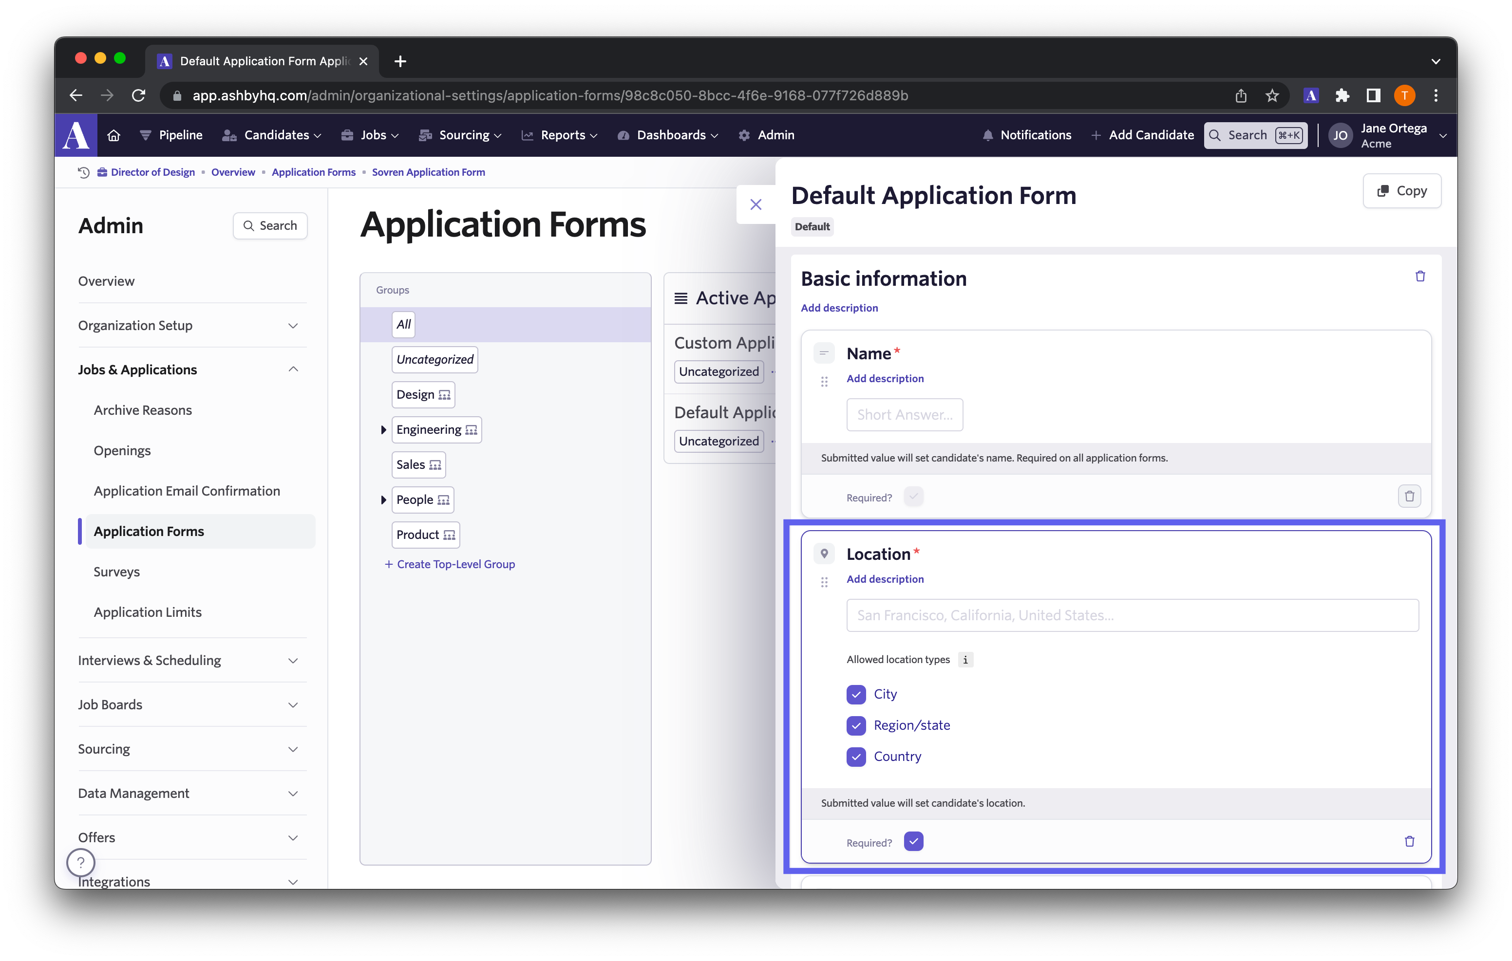Uncheck the Region/state checkbox
This screenshot has width=1512, height=961.
(x=856, y=725)
